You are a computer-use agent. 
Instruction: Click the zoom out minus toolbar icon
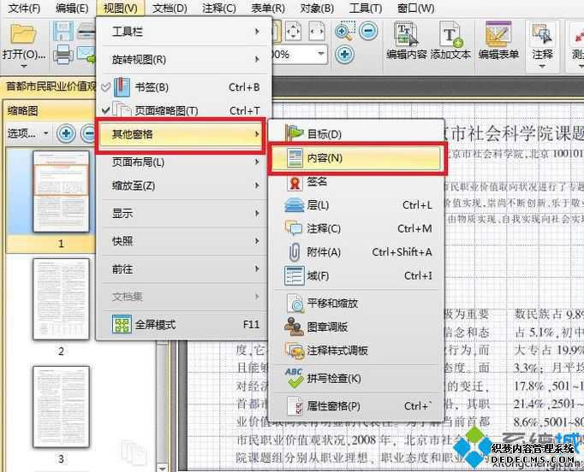tap(368, 31)
